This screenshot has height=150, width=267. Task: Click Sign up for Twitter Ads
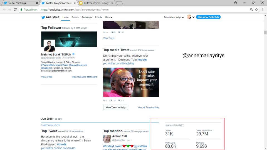208,17
